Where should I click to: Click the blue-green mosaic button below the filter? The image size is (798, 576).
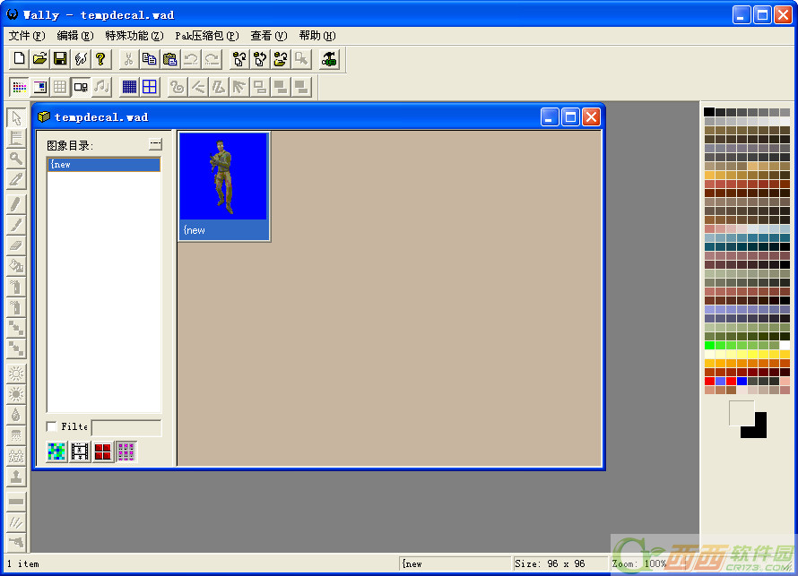coord(56,451)
